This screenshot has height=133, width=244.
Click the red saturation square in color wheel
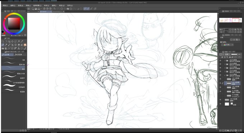click(x=14, y=24)
